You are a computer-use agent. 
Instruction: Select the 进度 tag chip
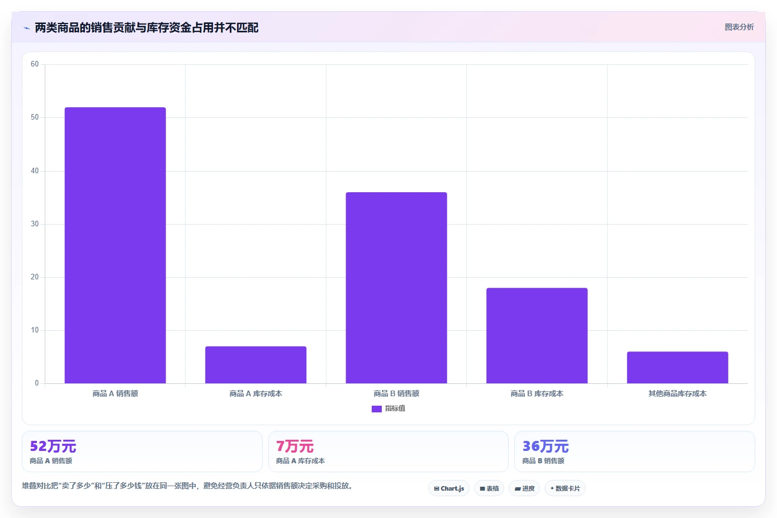tap(524, 488)
